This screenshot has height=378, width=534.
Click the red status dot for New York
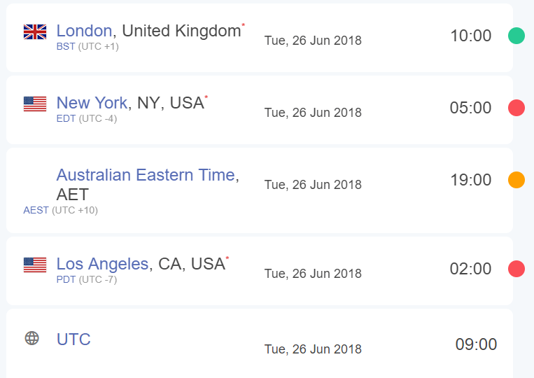click(517, 108)
